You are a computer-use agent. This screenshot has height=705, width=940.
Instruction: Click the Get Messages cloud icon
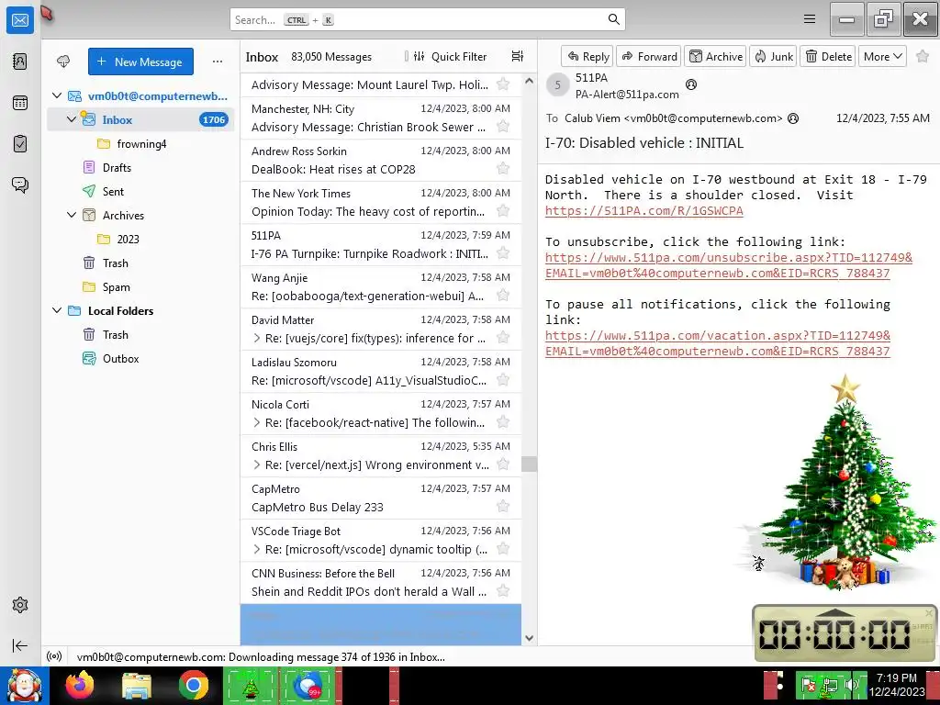(x=63, y=62)
